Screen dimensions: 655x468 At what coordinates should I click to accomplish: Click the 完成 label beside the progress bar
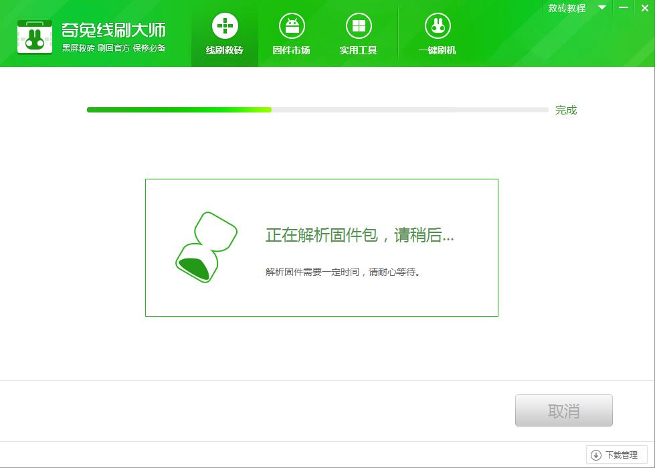click(x=566, y=110)
